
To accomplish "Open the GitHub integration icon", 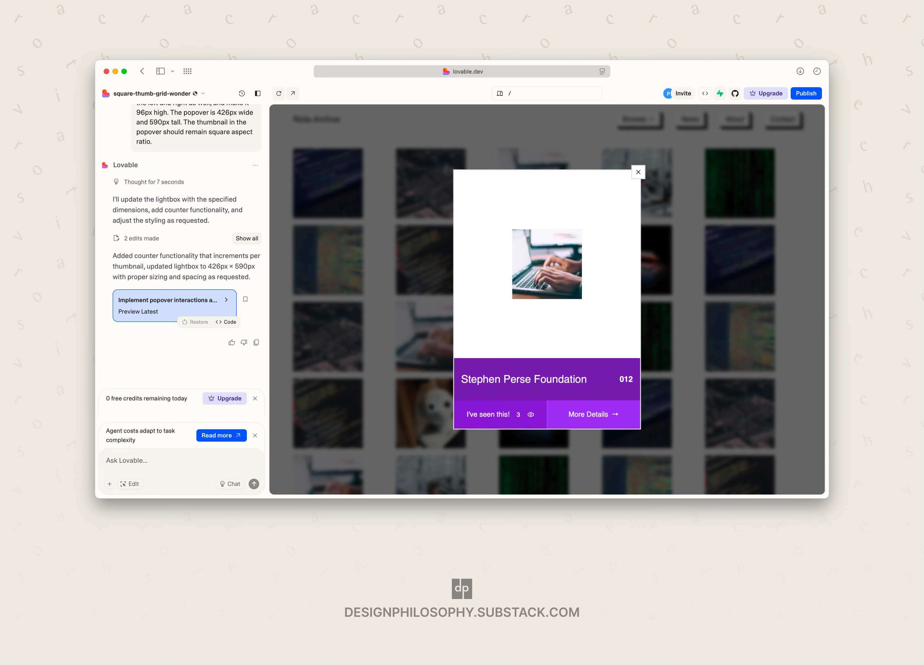I will point(735,93).
